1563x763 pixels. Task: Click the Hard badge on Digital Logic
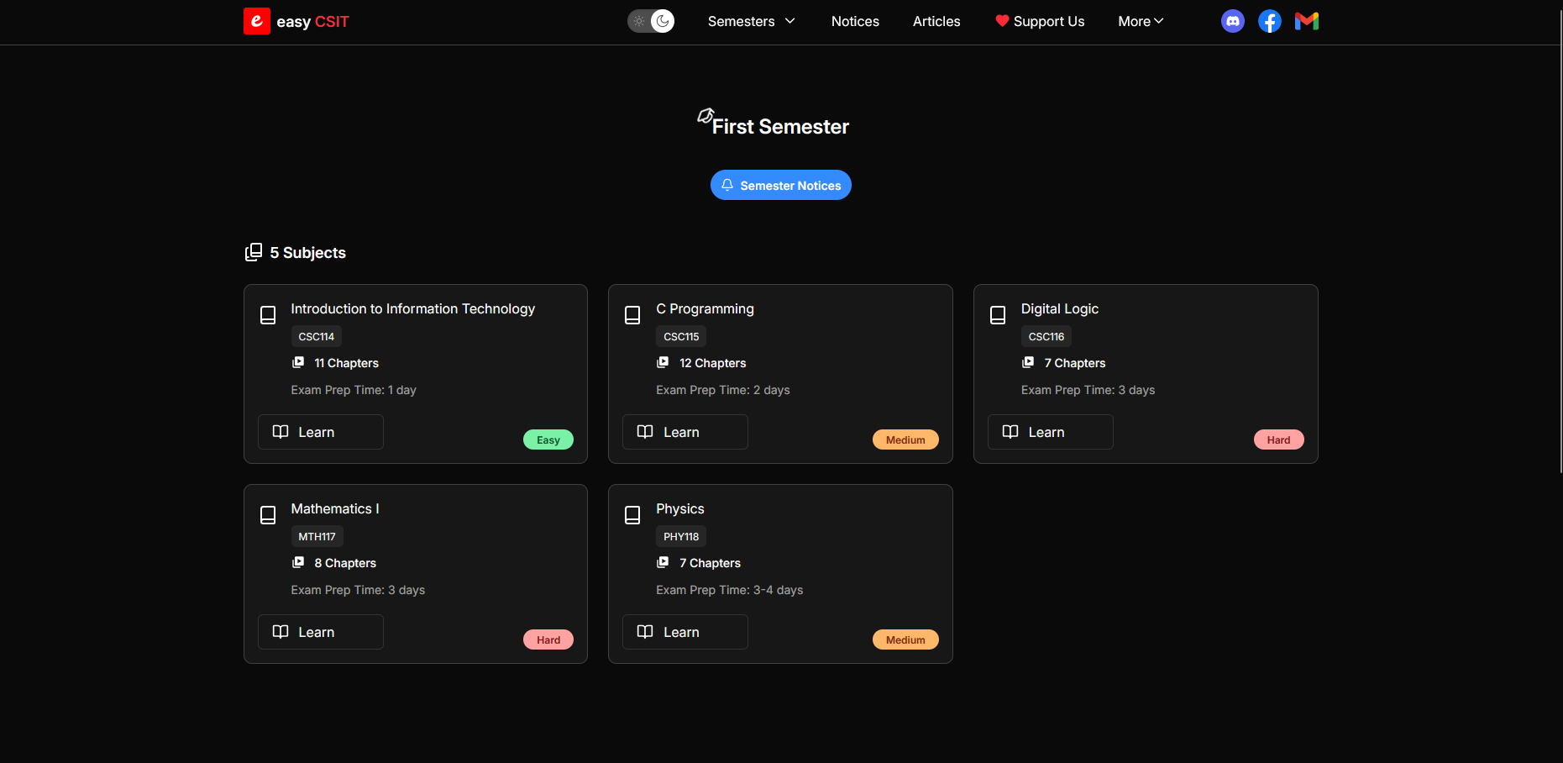pos(1278,439)
